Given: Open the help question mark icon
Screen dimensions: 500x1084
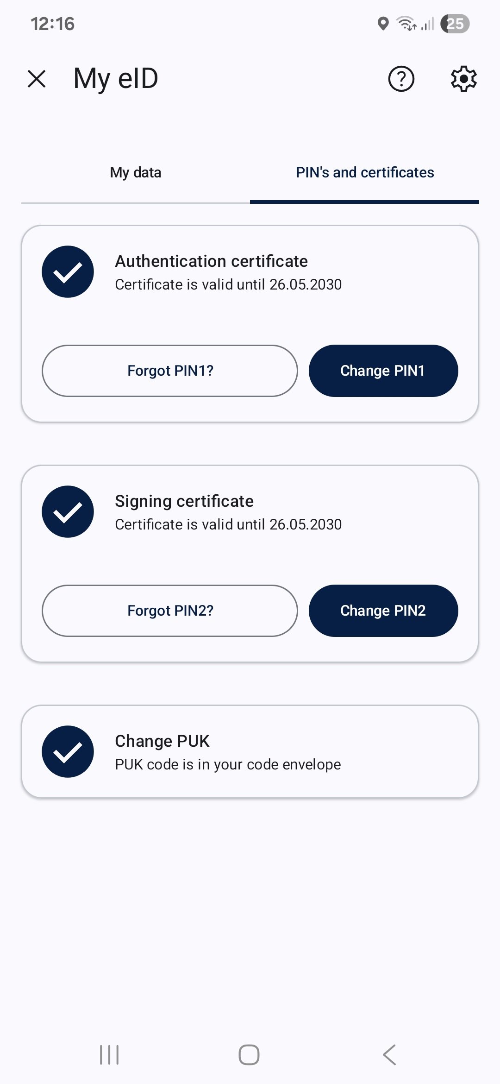Looking at the screenshot, I should coord(401,79).
